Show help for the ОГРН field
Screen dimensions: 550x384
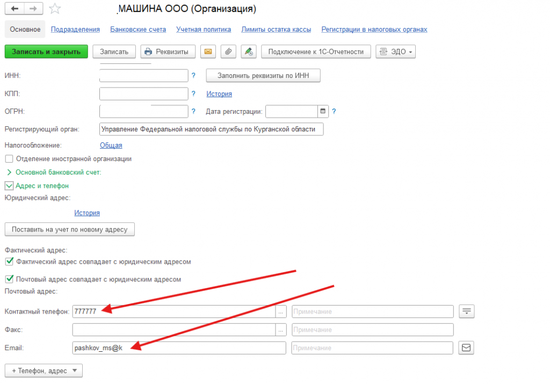click(193, 112)
